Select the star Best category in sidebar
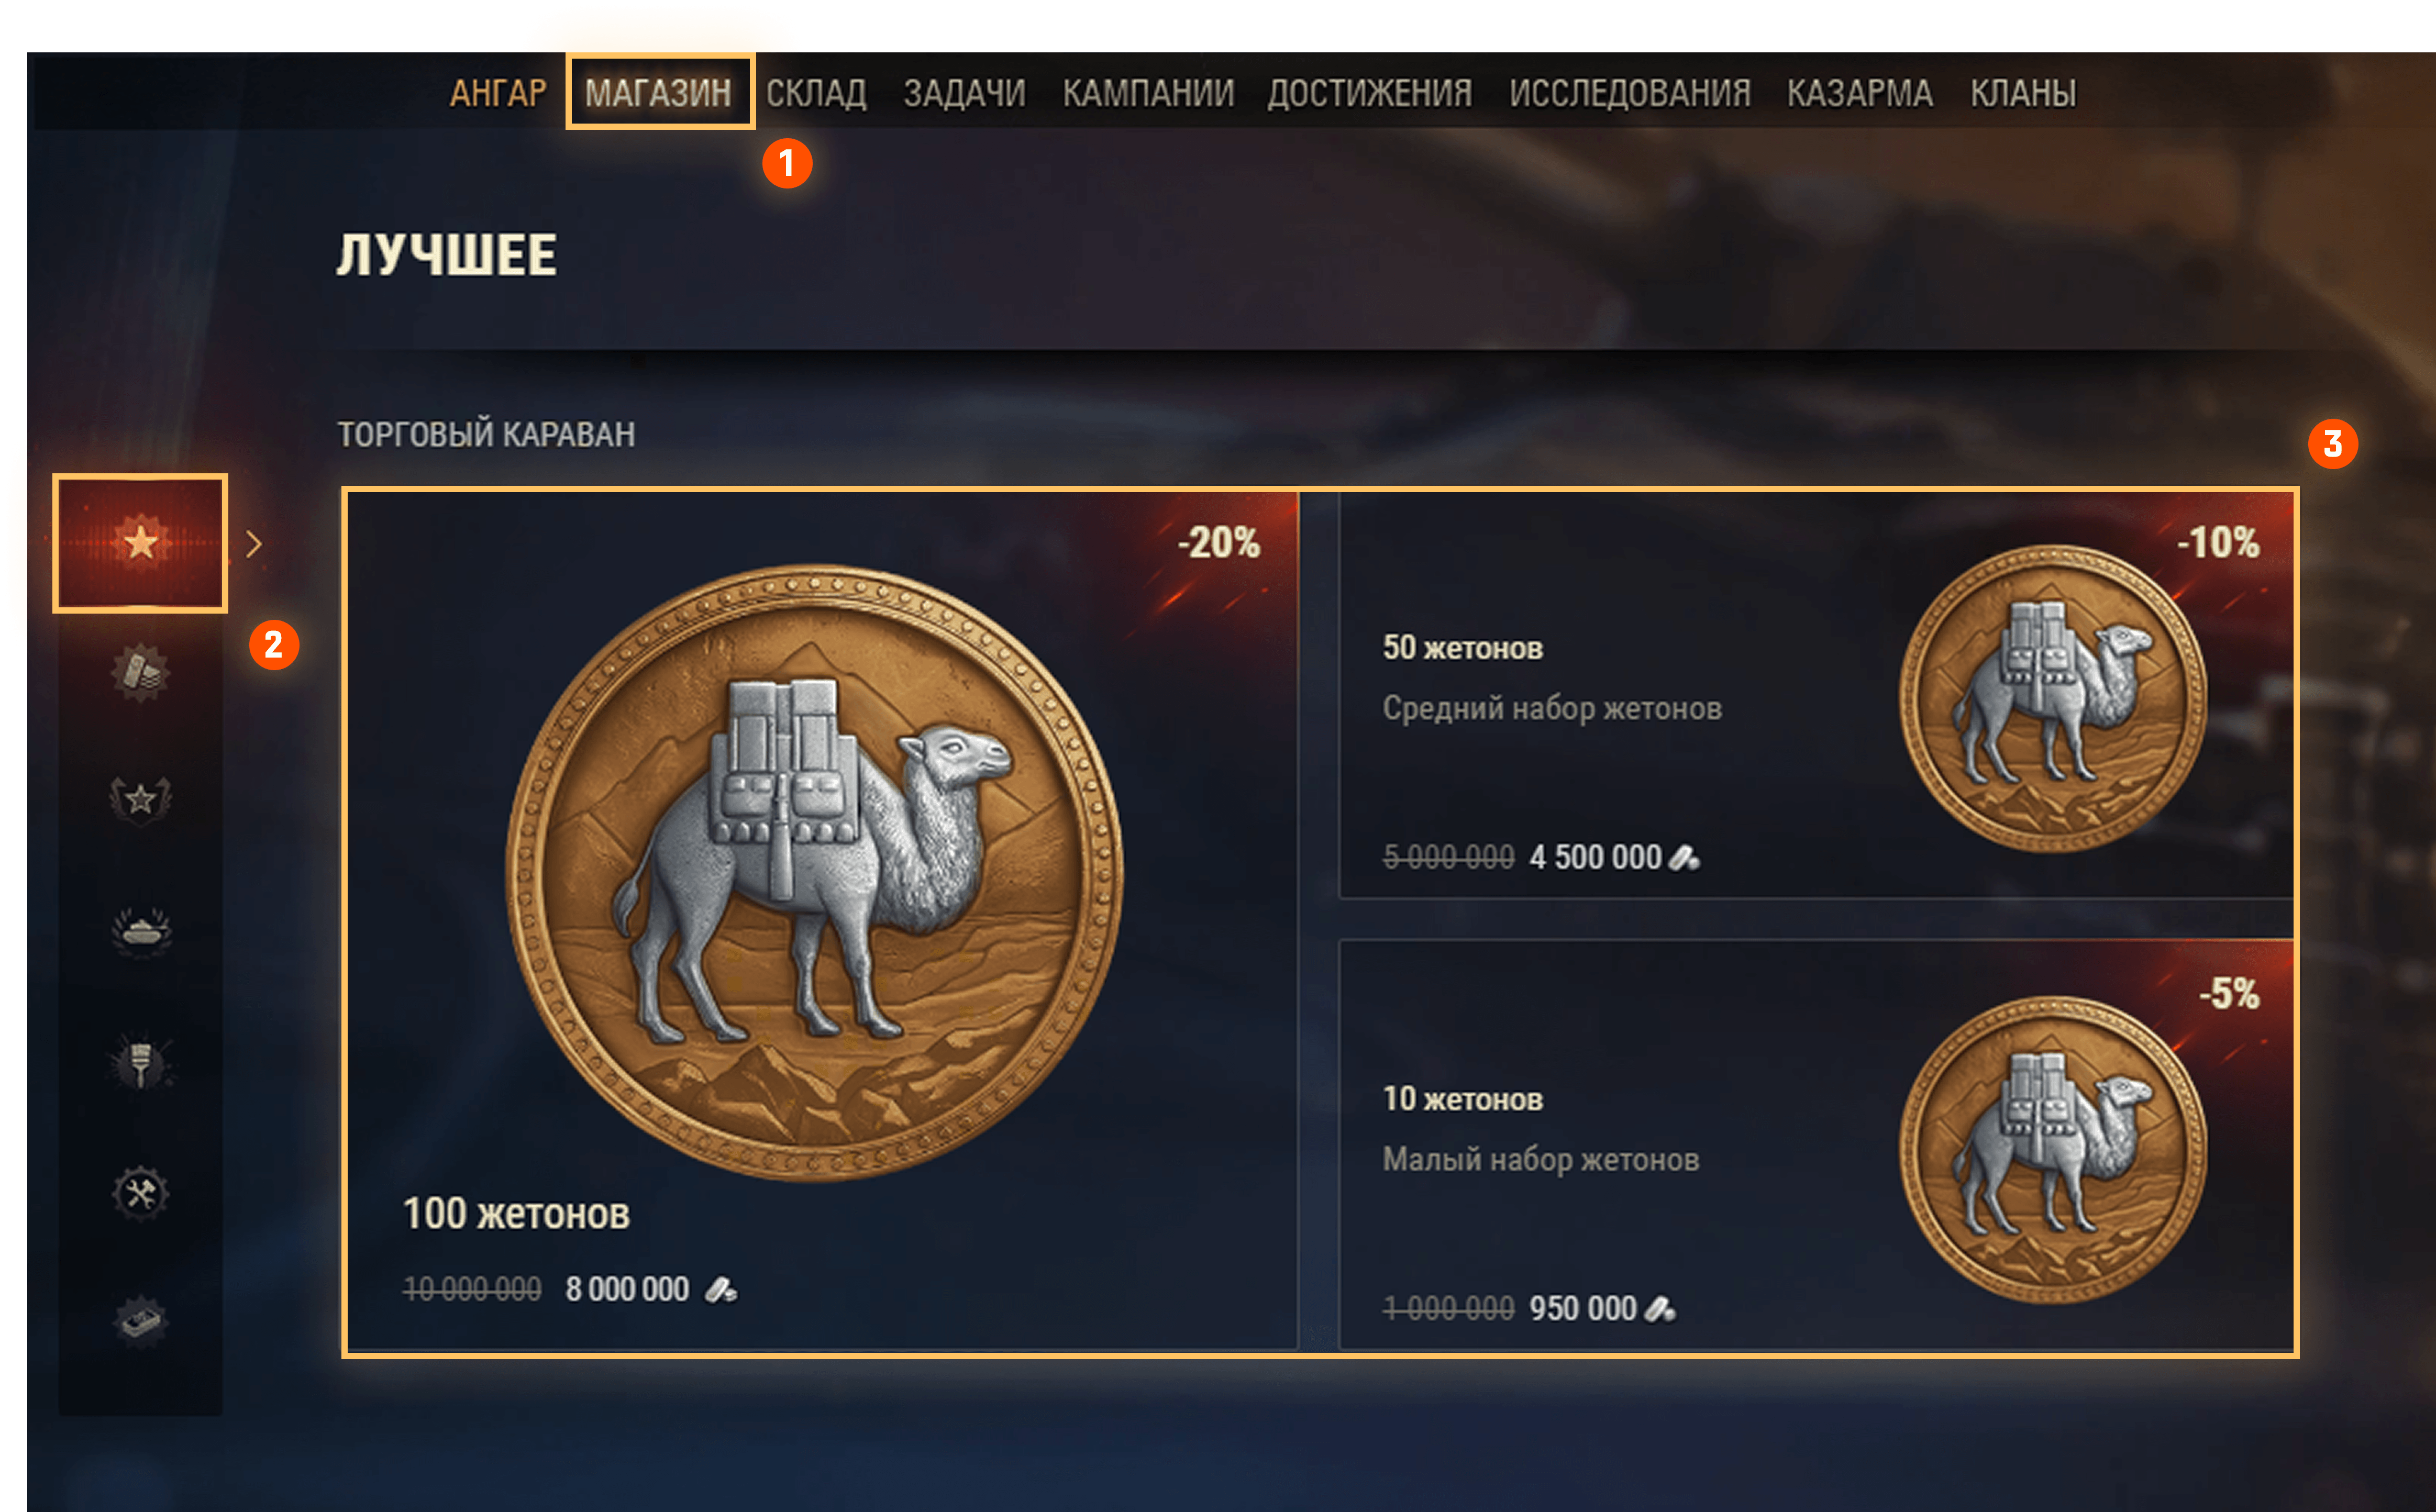2436x1512 pixels. coord(140,543)
